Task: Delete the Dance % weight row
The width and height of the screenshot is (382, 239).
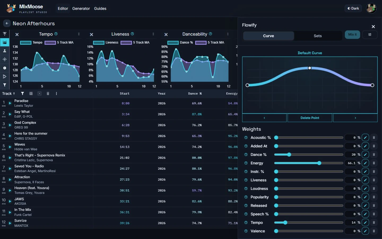Action: pyautogui.click(x=374, y=155)
